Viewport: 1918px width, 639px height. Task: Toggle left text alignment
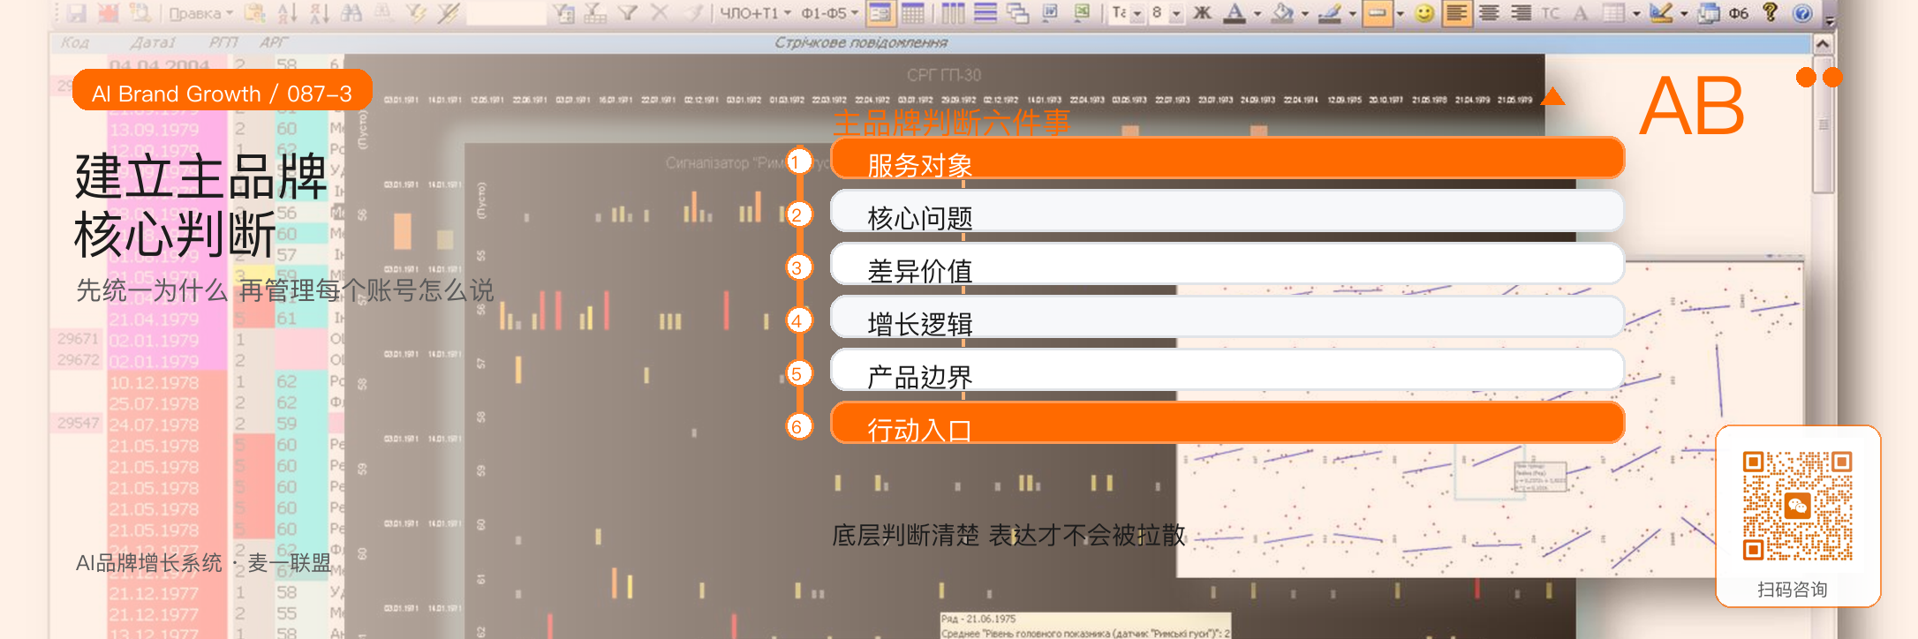(x=1457, y=12)
